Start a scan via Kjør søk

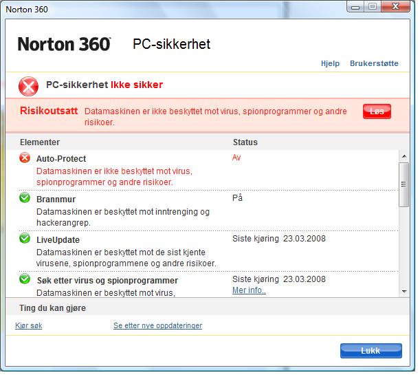[x=29, y=325]
